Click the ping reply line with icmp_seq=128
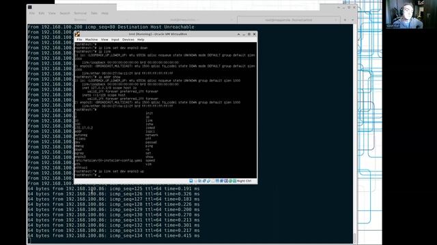This screenshot has height=245, width=437. (114, 204)
